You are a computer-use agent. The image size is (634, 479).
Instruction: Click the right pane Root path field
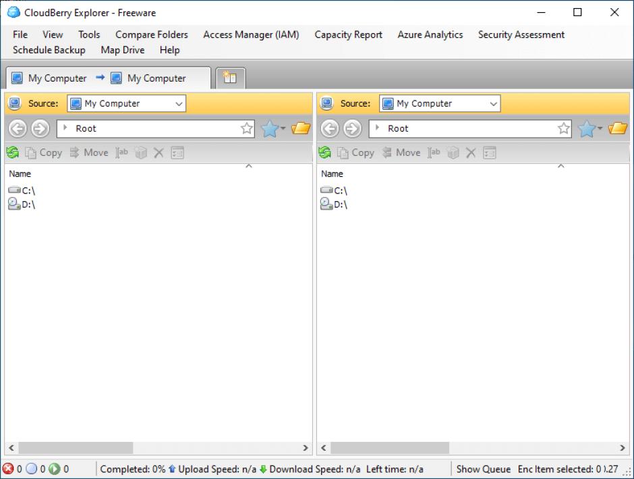(x=470, y=129)
